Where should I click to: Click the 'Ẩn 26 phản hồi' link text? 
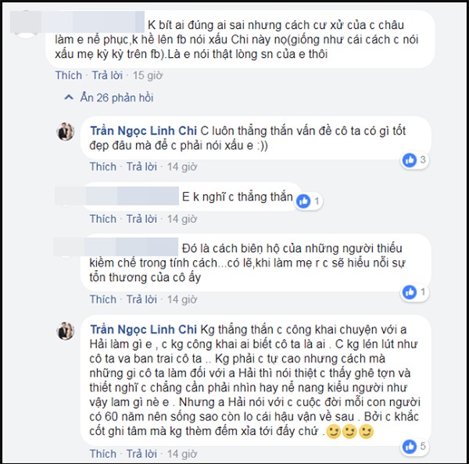(x=117, y=98)
